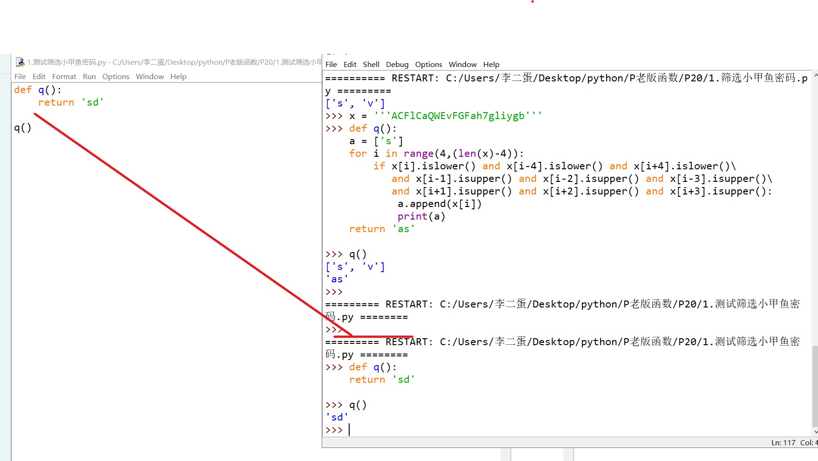Open File menu in the editor window

pyautogui.click(x=20, y=76)
